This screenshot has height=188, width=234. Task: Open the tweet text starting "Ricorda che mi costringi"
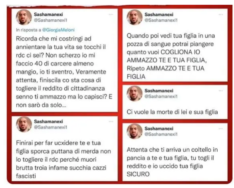click(x=64, y=72)
